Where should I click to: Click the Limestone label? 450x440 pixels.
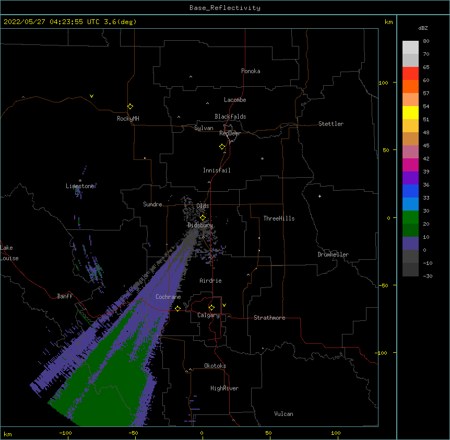(80, 186)
